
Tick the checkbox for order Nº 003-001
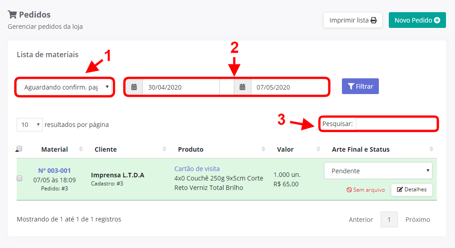click(19, 178)
